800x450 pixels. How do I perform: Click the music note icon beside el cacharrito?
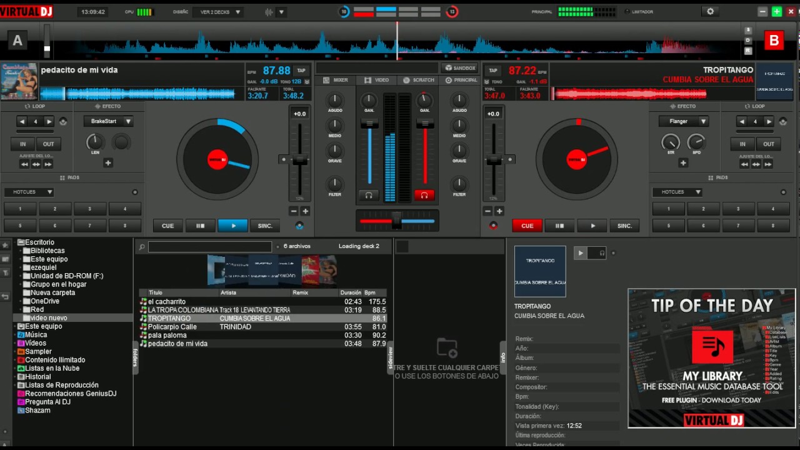point(143,302)
